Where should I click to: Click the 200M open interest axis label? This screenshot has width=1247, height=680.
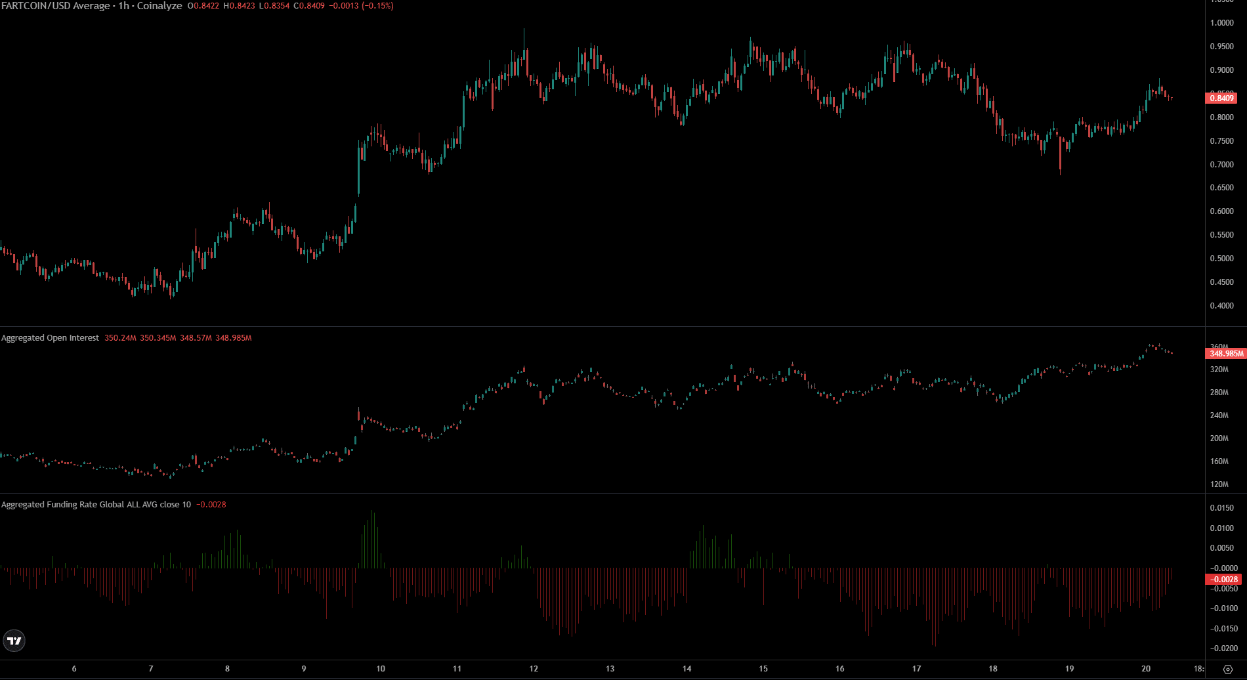click(1219, 438)
